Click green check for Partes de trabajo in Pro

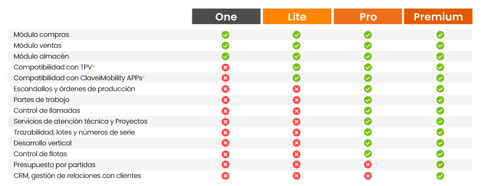point(368,100)
